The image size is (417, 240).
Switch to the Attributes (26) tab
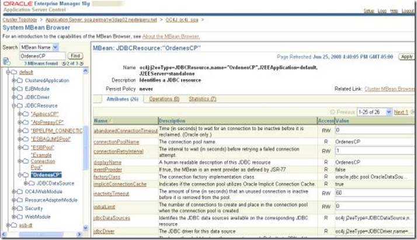[x=122, y=99]
